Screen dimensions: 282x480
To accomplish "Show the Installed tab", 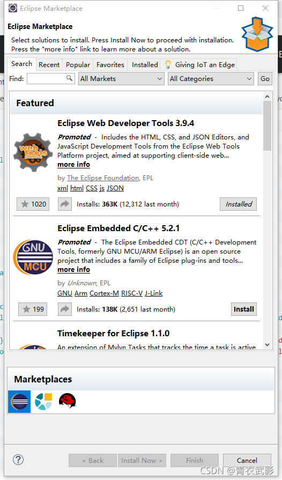I will (x=145, y=65).
